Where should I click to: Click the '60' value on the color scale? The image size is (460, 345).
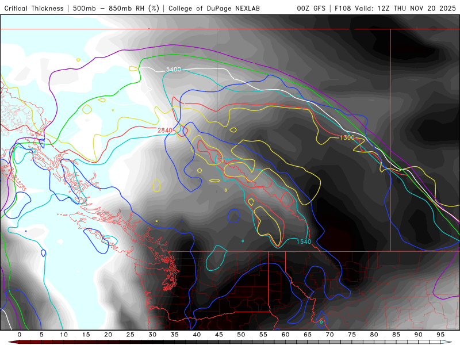pos(285,335)
